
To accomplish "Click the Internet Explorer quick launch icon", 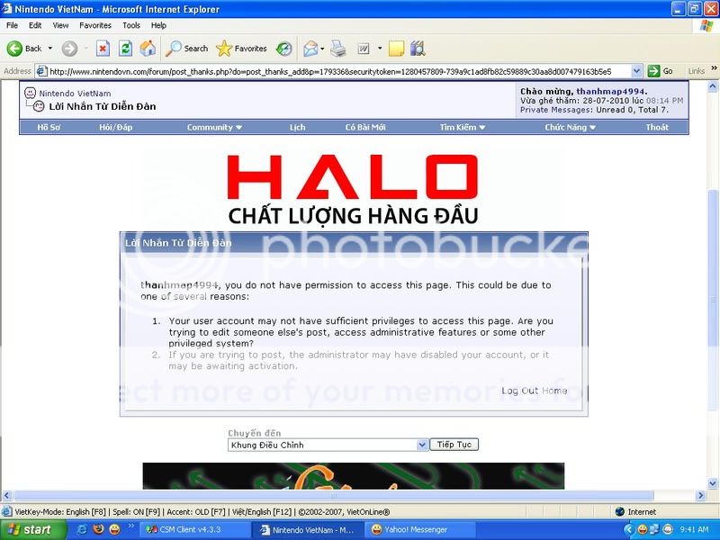I will pyautogui.click(x=82, y=529).
